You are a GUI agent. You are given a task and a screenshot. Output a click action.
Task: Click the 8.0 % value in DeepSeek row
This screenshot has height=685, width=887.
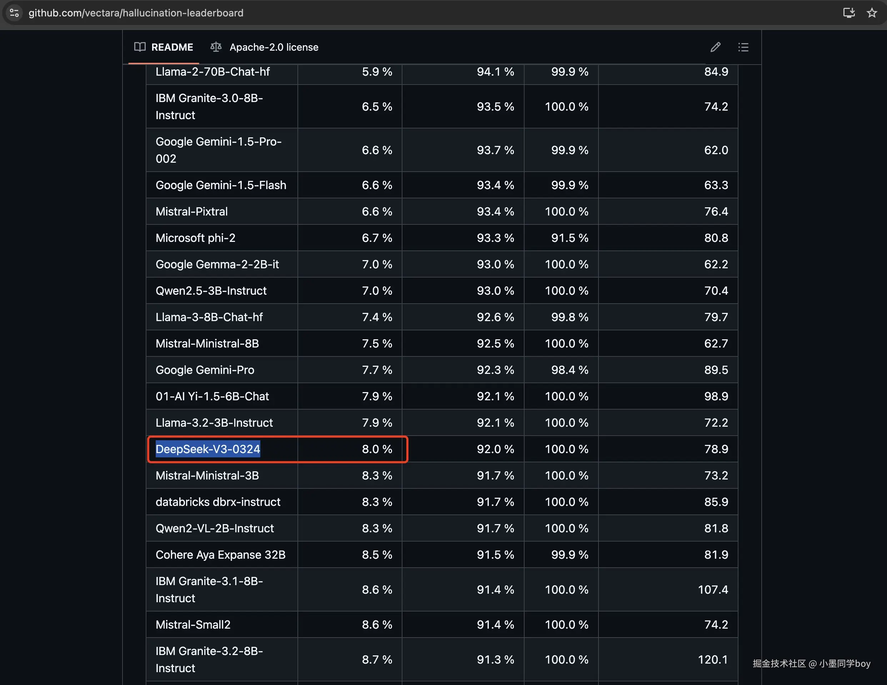point(376,449)
